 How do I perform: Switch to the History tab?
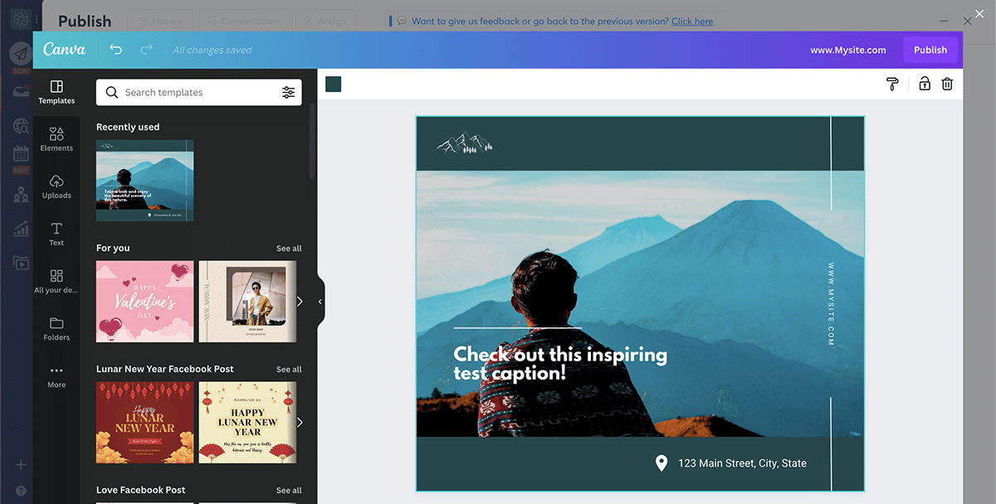(160, 21)
